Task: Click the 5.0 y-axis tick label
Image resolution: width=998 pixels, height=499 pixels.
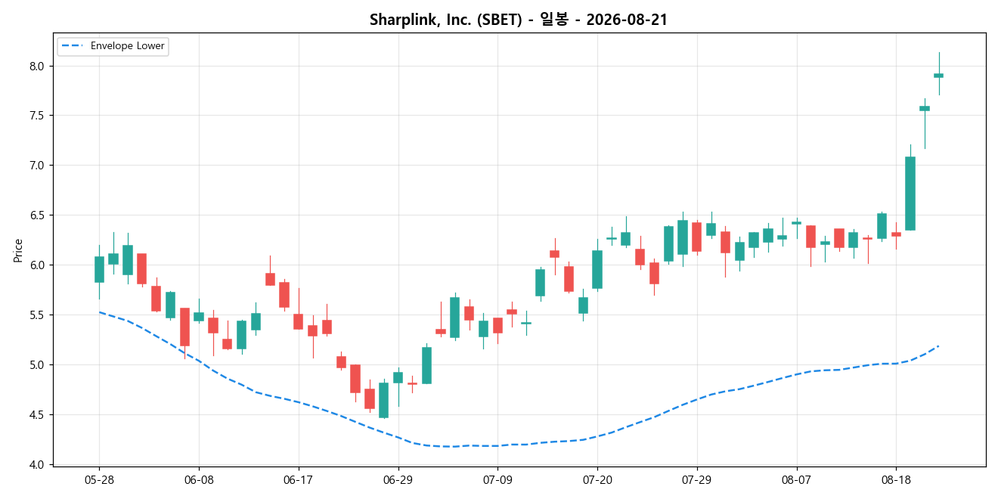Action: (38, 365)
